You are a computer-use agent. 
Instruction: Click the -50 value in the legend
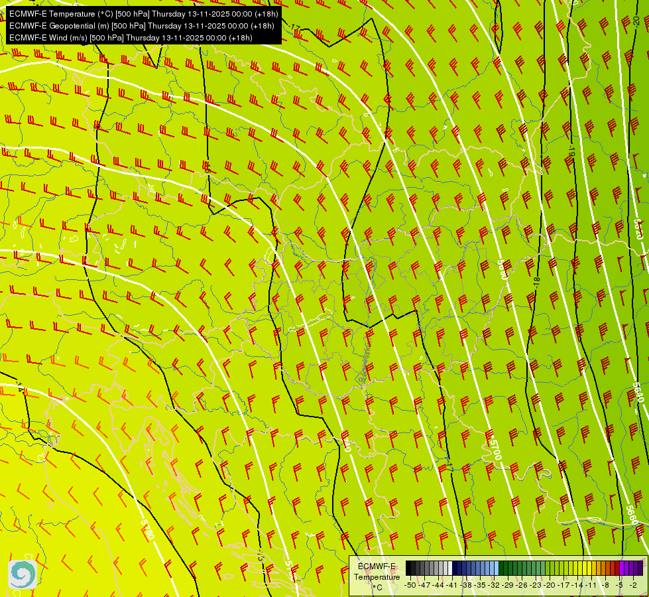(410, 585)
